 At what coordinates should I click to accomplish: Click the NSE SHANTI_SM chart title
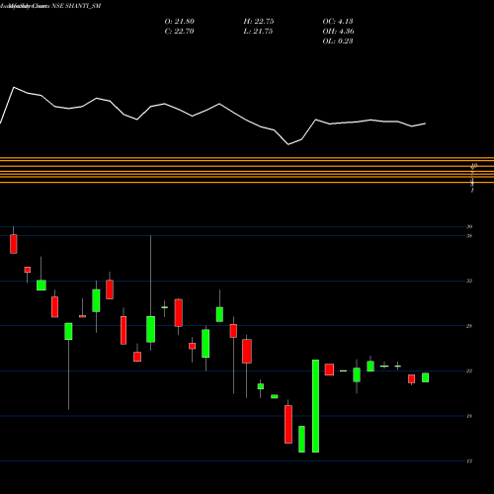coord(76,6)
